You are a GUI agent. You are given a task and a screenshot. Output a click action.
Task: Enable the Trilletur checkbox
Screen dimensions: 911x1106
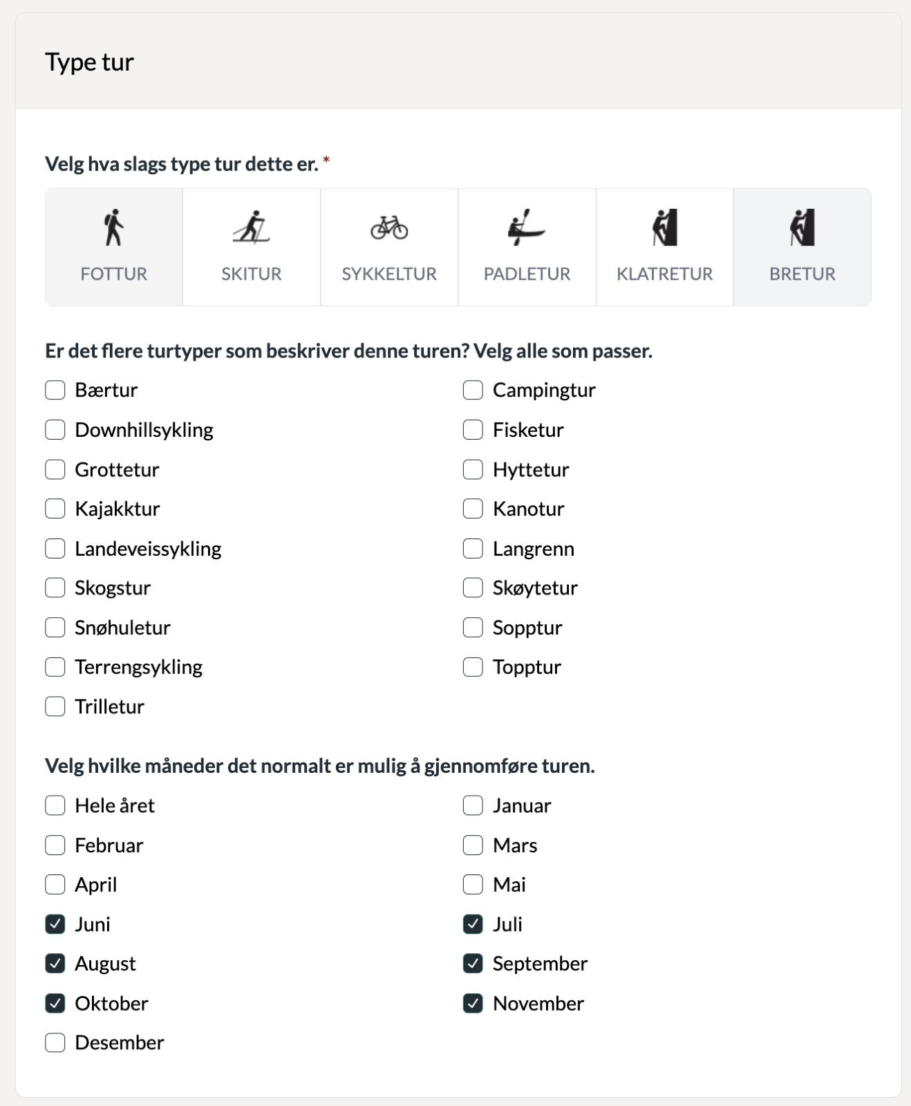[55, 706]
